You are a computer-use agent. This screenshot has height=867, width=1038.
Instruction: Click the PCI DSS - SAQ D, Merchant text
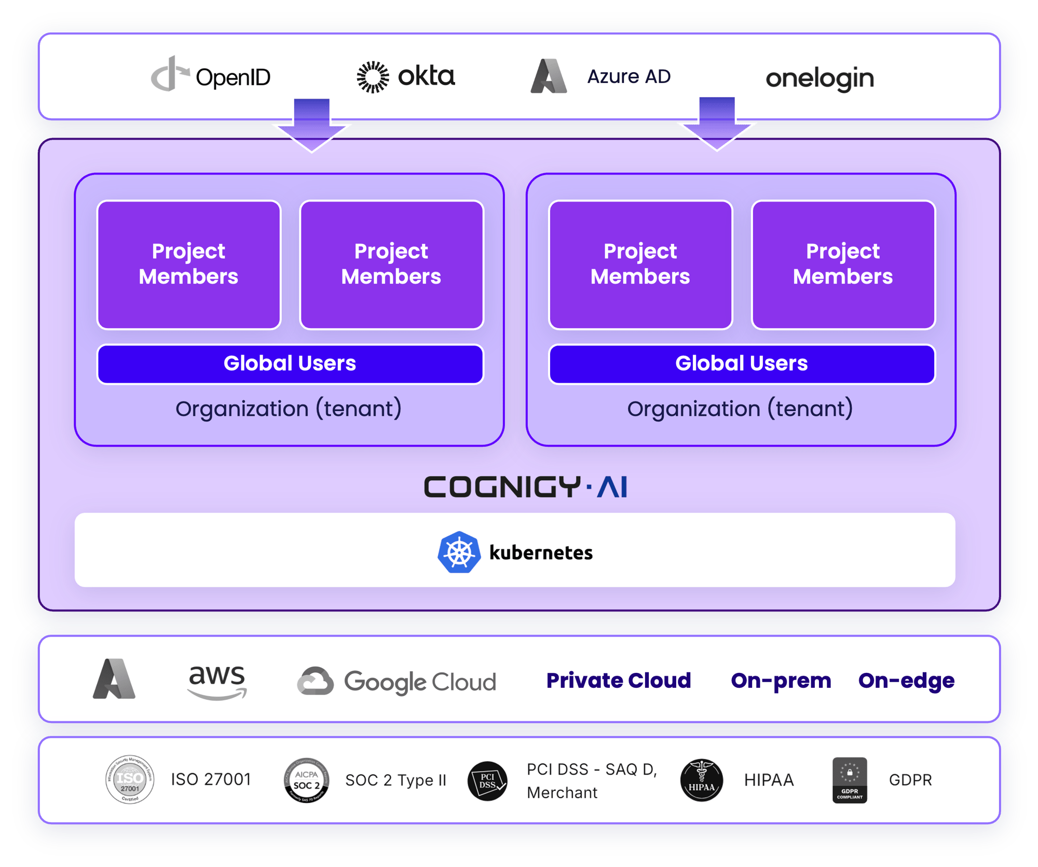click(x=592, y=781)
